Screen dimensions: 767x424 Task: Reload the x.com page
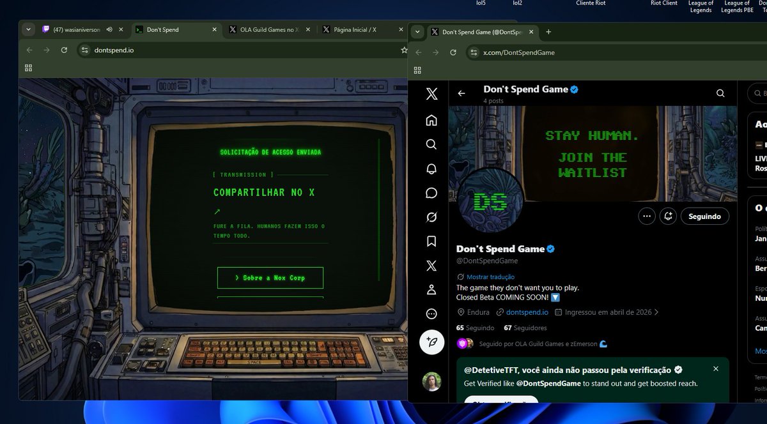pyautogui.click(x=453, y=52)
